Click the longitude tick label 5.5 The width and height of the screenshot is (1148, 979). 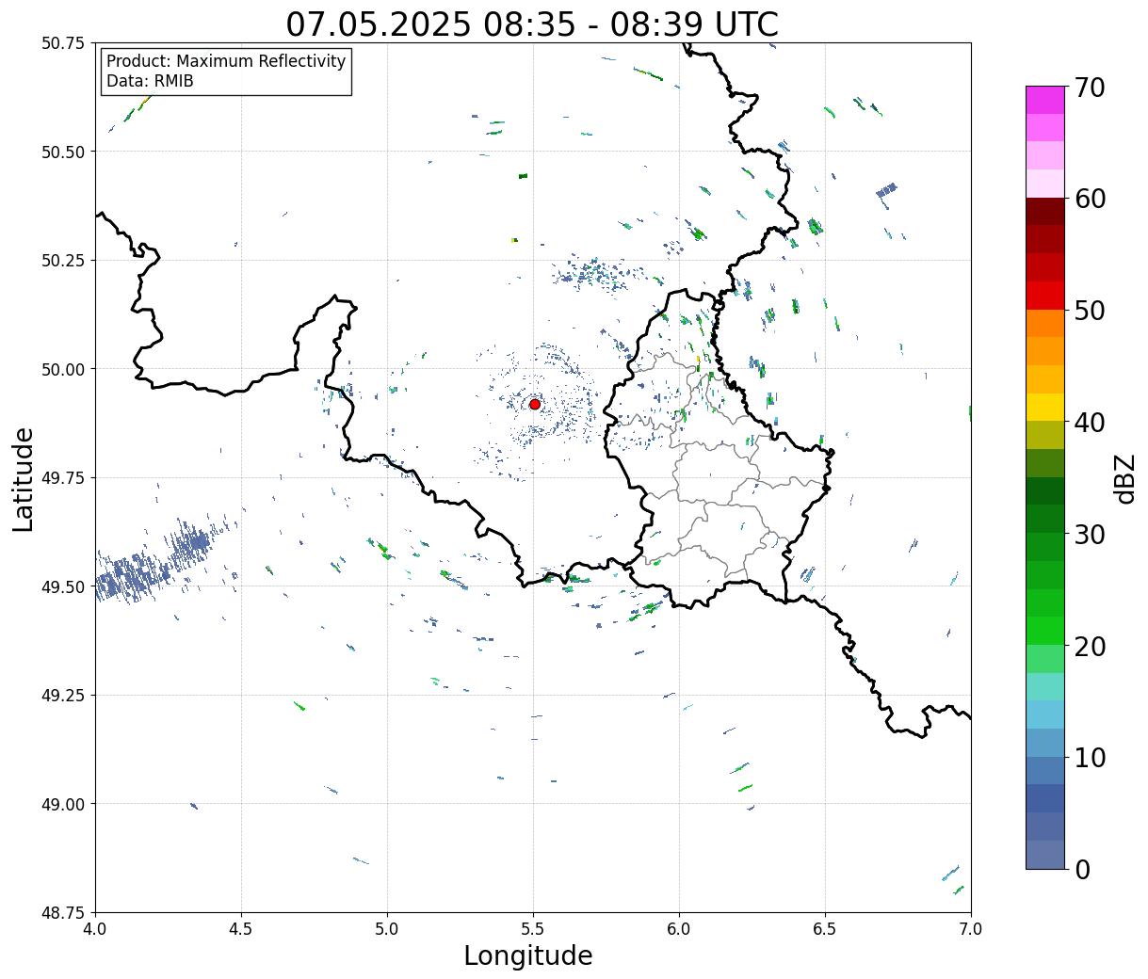(x=533, y=928)
